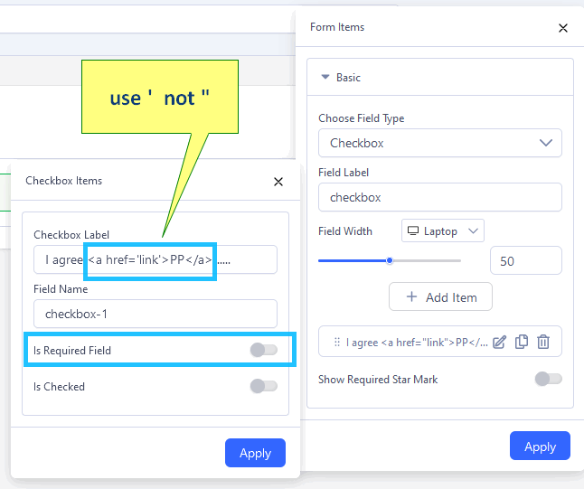Click the Add Item button
The image size is (584, 489).
440,296
